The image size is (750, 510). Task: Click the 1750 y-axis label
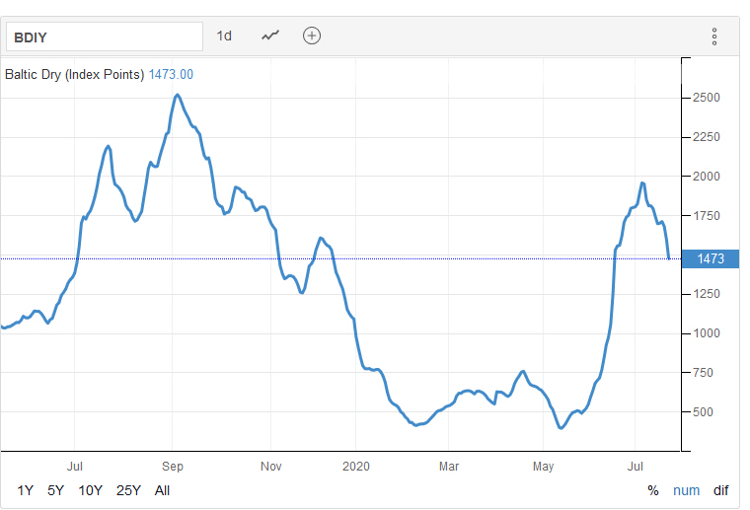coord(706,216)
